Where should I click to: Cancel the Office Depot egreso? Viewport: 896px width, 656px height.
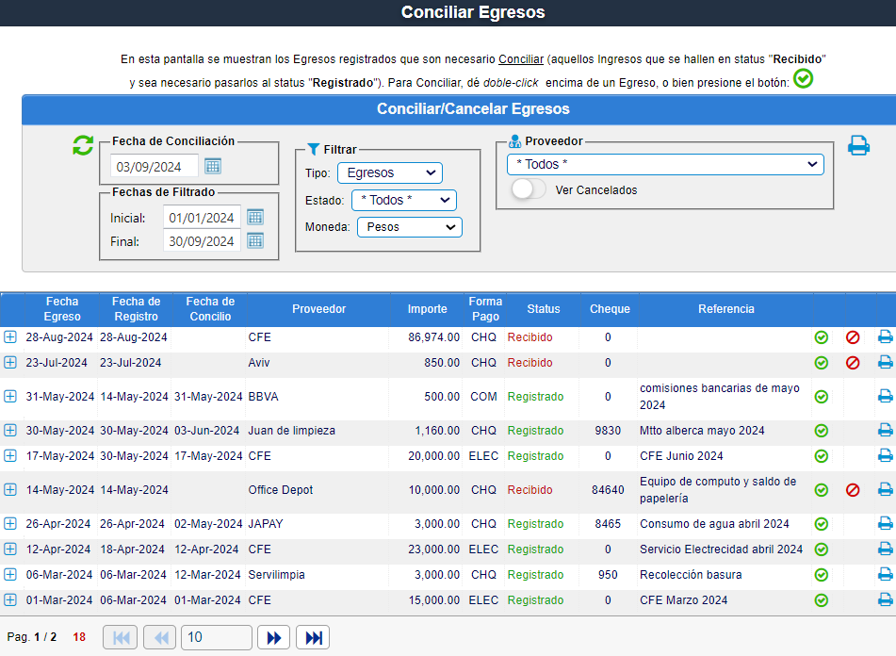(x=853, y=490)
